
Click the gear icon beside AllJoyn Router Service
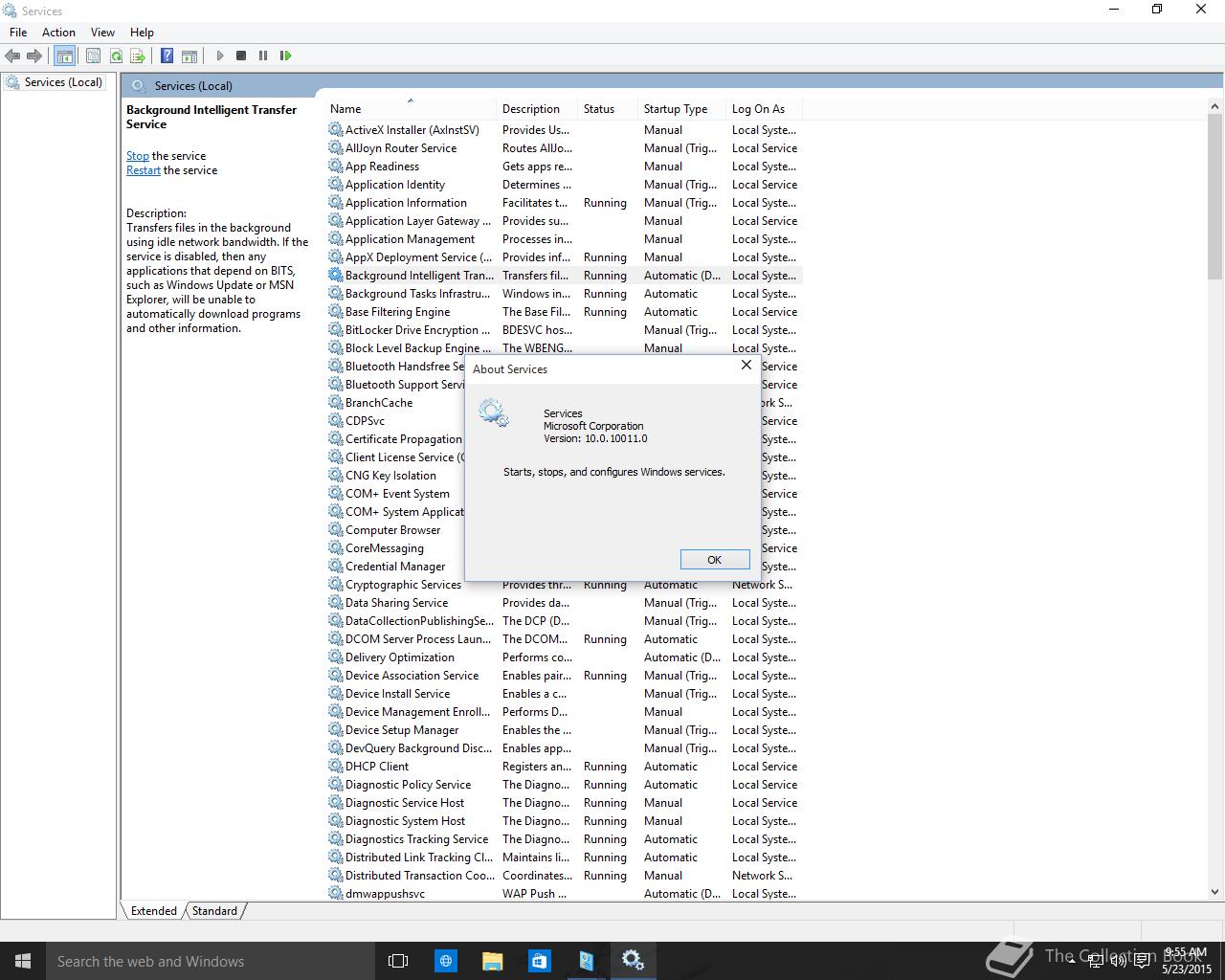[x=335, y=147]
